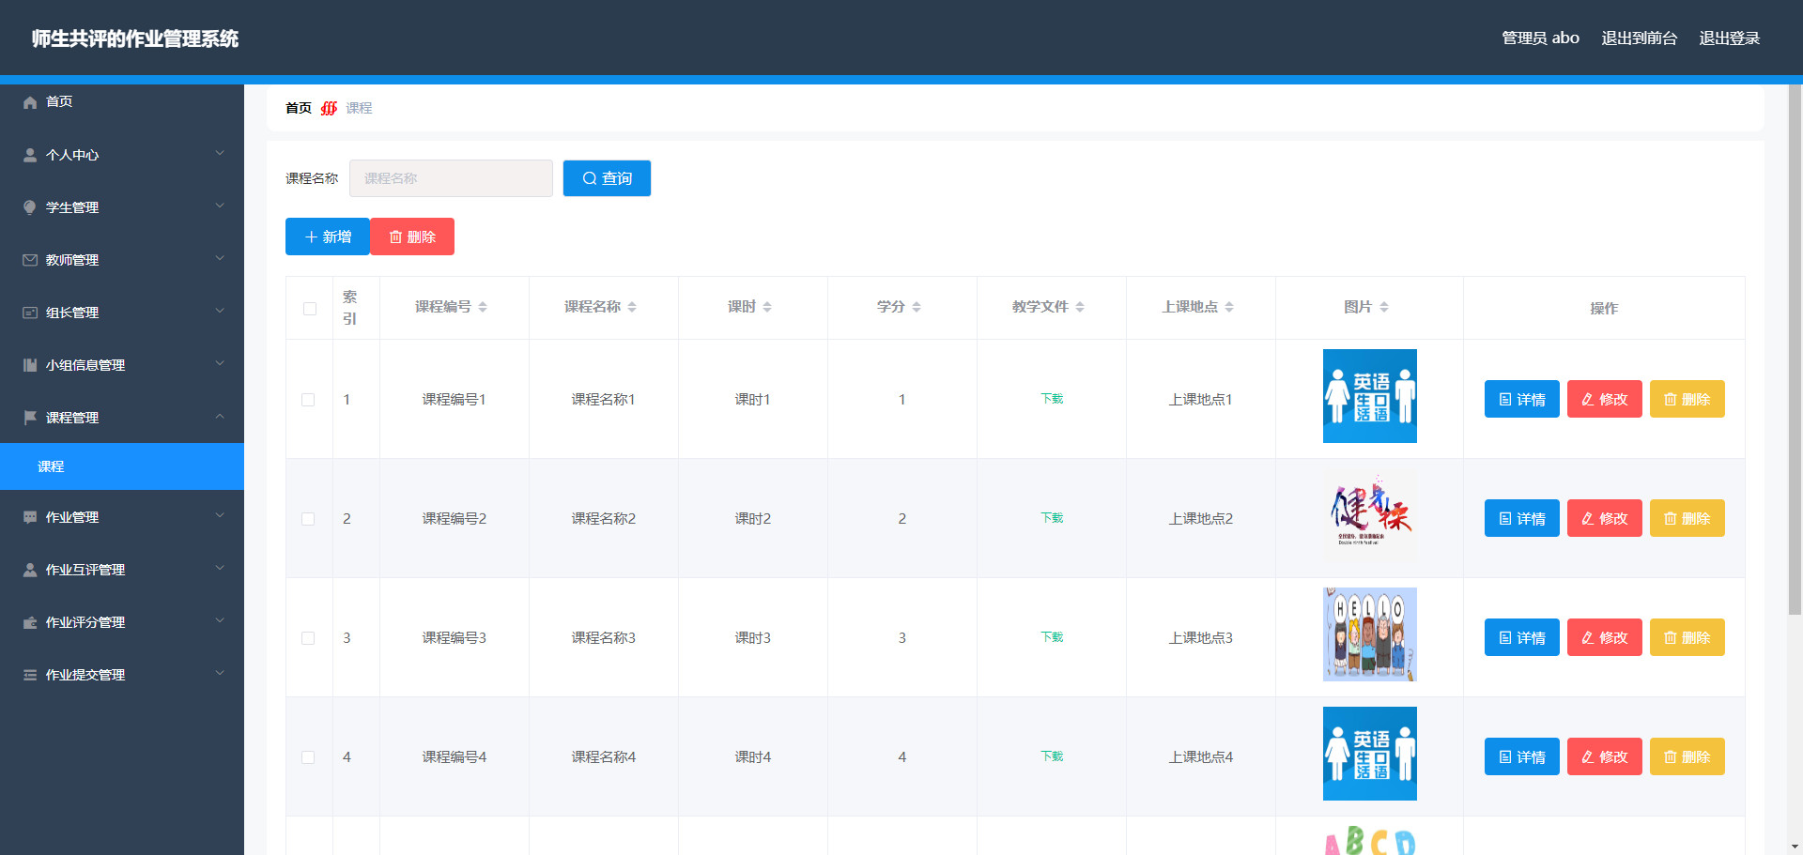1803x855 pixels.
Task: Check the checkbox for row 课程编号2
Action: [x=308, y=519]
